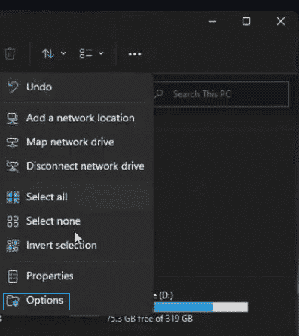Open folder Options
The height and width of the screenshot is (336, 299).
click(36, 301)
